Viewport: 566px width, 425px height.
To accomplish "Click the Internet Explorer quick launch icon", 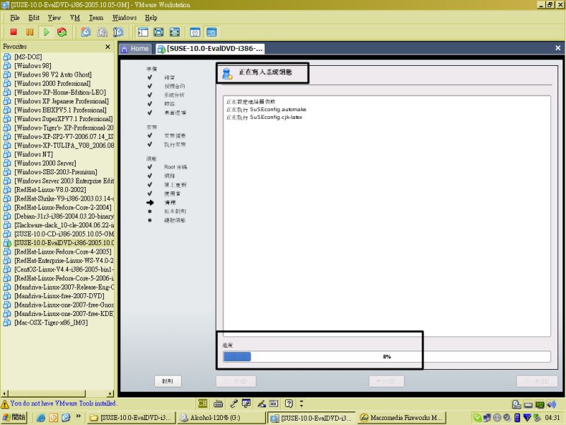I will (x=41, y=418).
